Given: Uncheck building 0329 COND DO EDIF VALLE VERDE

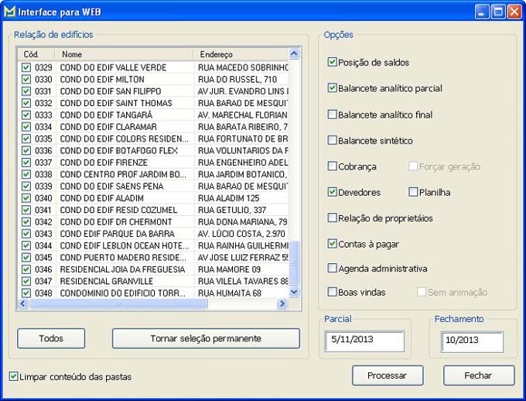Looking at the screenshot, I should 26,68.
